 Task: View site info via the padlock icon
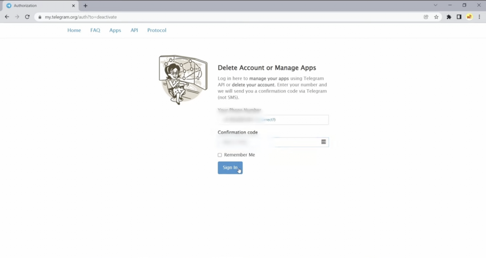40,17
